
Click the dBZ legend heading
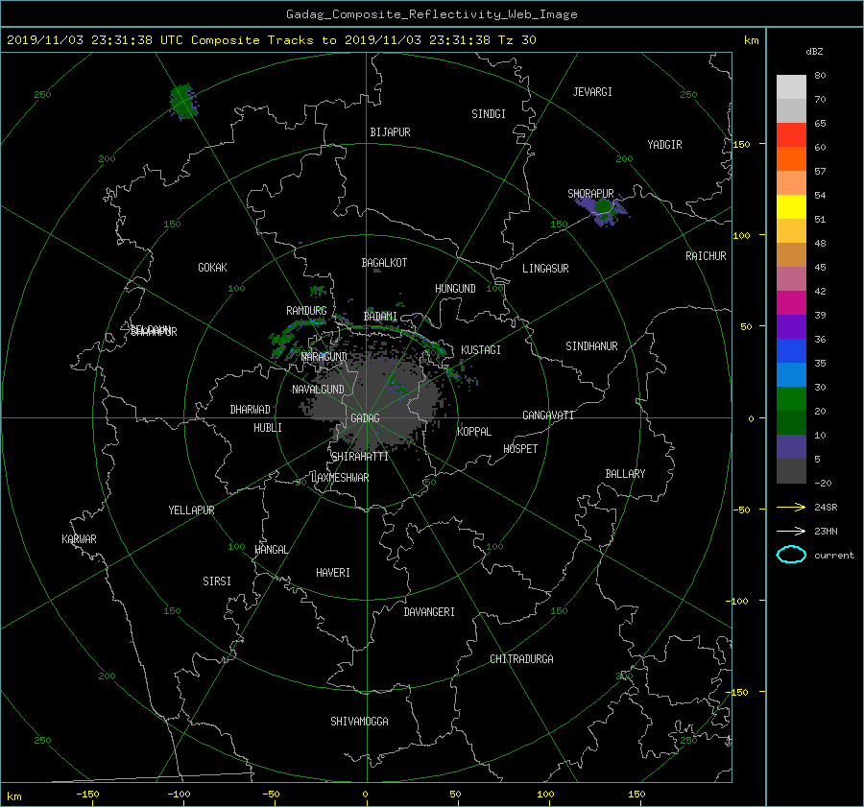pyautogui.click(x=814, y=52)
